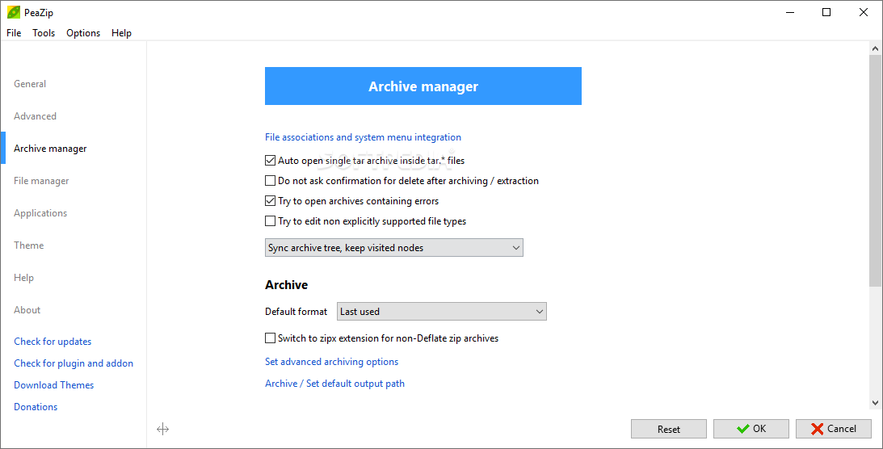Confirm settings with the OK button
The height and width of the screenshot is (449, 883).
(x=751, y=429)
